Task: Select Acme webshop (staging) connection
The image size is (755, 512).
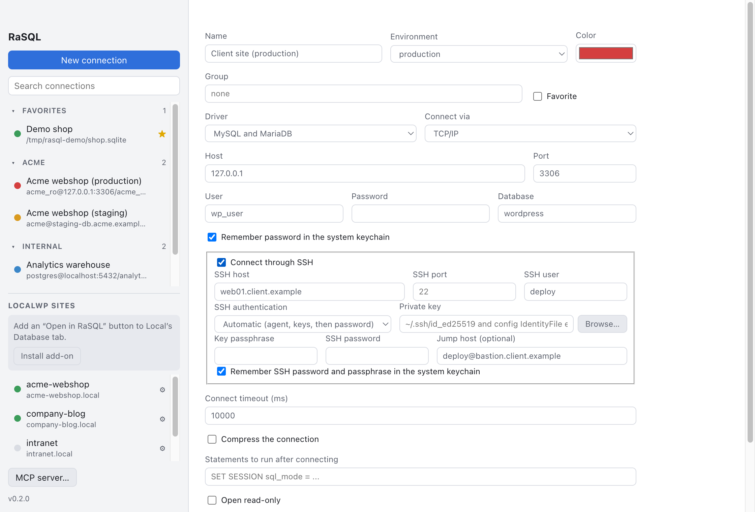Action: (x=89, y=218)
